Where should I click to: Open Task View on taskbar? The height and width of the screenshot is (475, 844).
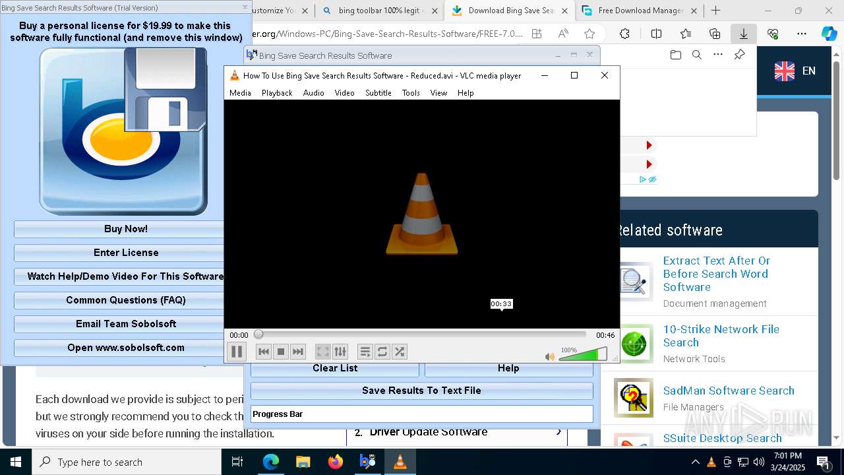[x=237, y=462]
